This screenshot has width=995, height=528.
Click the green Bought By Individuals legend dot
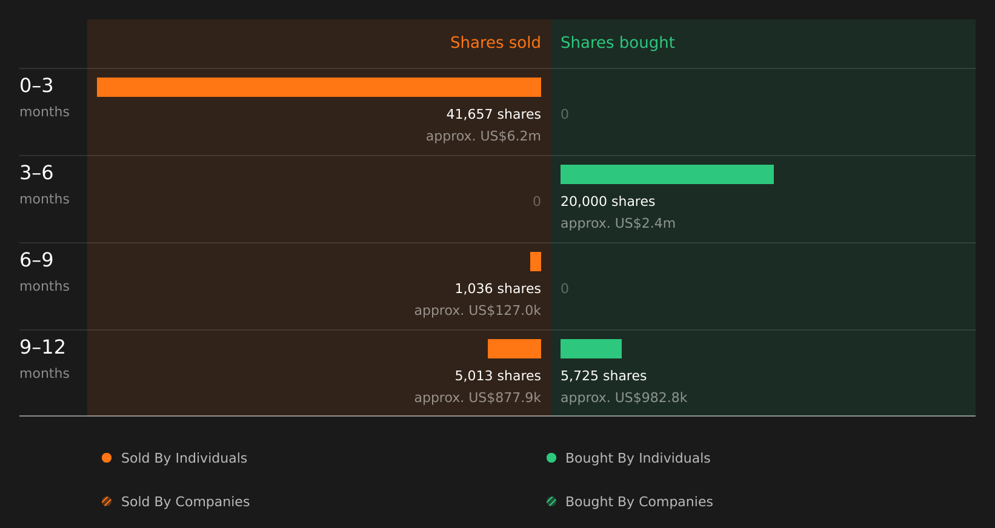(x=551, y=458)
